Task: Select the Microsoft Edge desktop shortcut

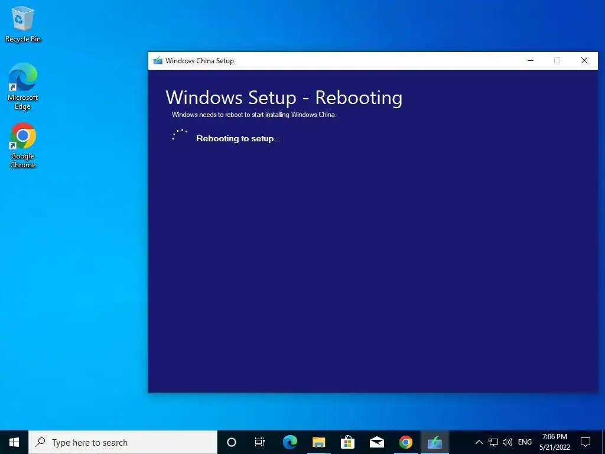Action: pos(23,86)
